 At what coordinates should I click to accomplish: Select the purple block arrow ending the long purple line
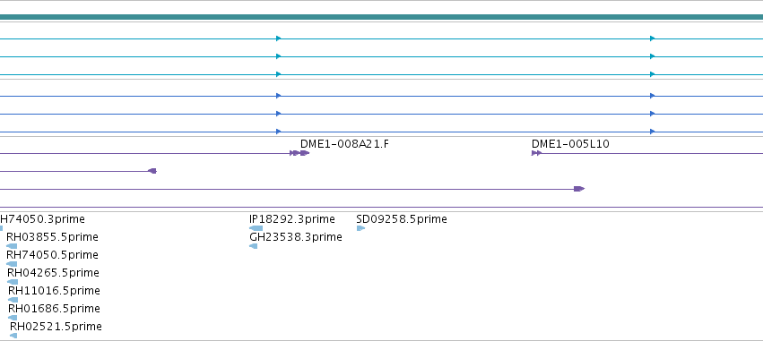[x=579, y=189]
